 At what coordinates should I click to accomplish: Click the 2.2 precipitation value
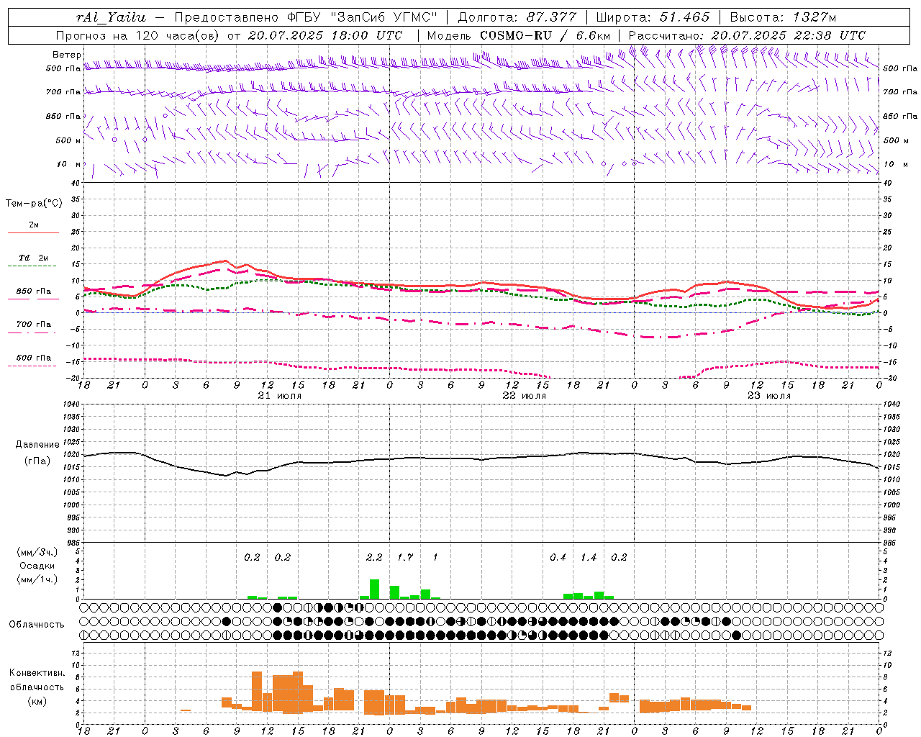pyautogui.click(x=374, y=558)
